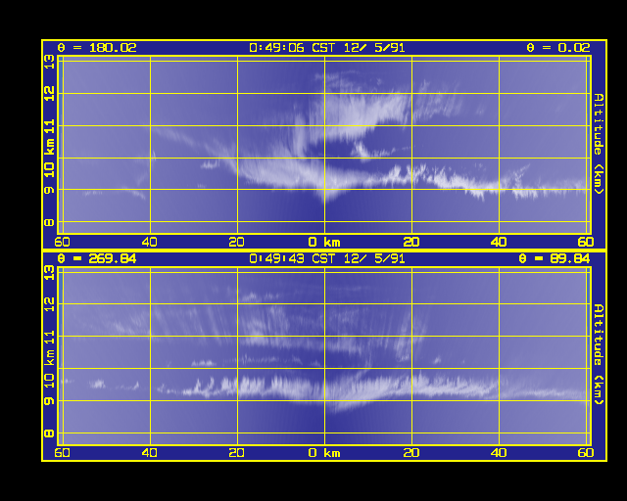Click altitude tick 12 in the θ = 269.84 panel
The width and height of the screenshot is (627, 501).
pyautogui.click(x=49, y=305)
